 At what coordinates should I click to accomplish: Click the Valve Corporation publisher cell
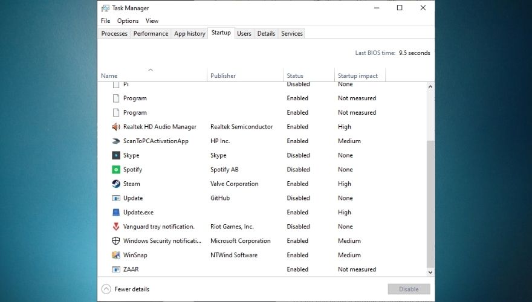tap(234, 184)
